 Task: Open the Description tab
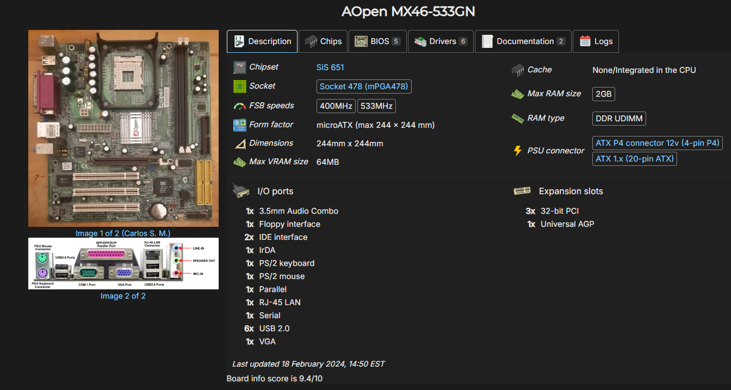coord(262,41)
